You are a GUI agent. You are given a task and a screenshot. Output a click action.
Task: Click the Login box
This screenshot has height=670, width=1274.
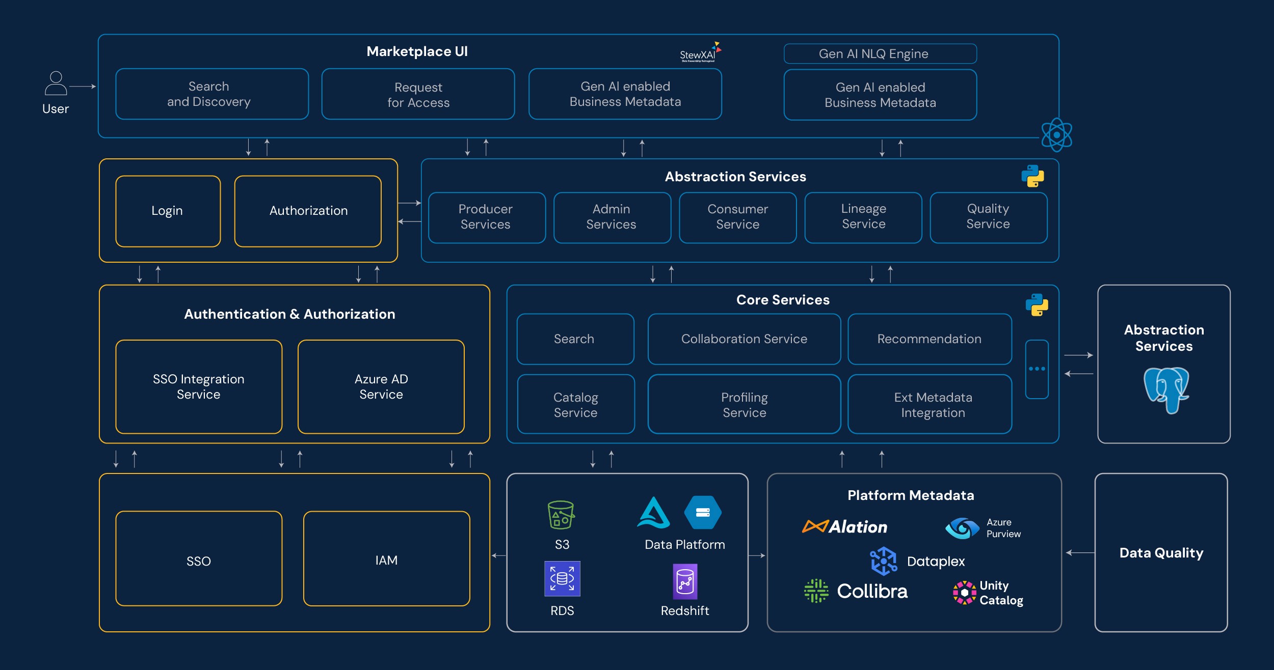point(168,211)
